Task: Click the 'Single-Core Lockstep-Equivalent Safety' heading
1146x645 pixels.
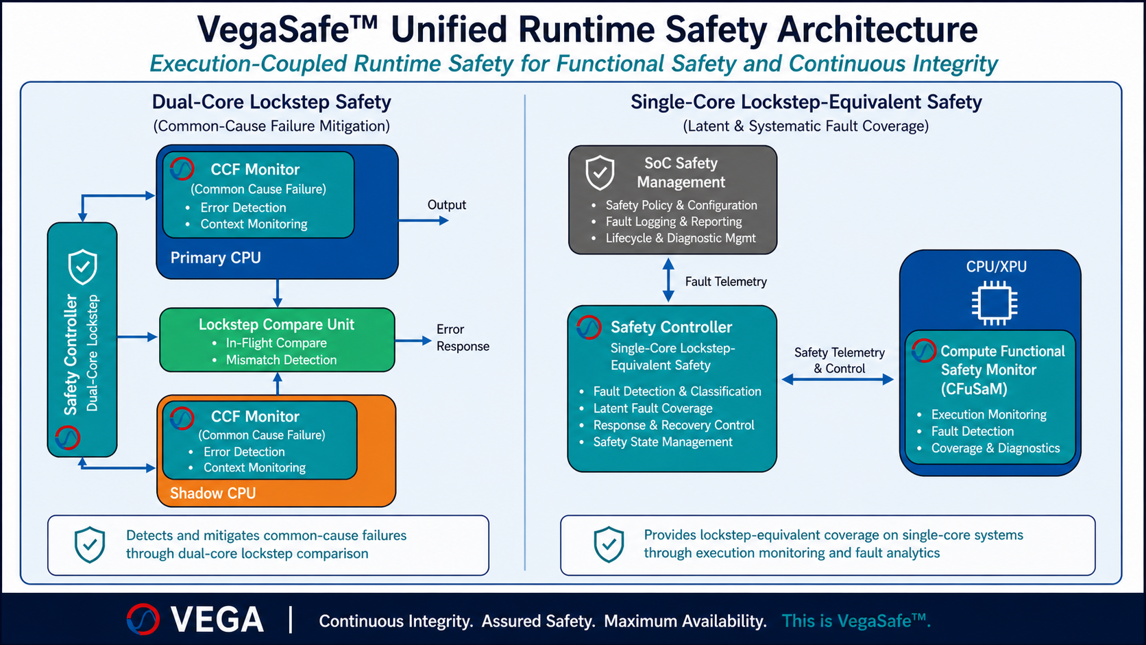Action: point(806,102)
